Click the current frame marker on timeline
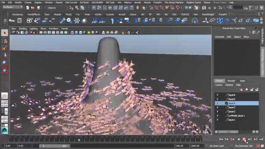The width and height of the screenshot is (265, 149). (79, 140)
